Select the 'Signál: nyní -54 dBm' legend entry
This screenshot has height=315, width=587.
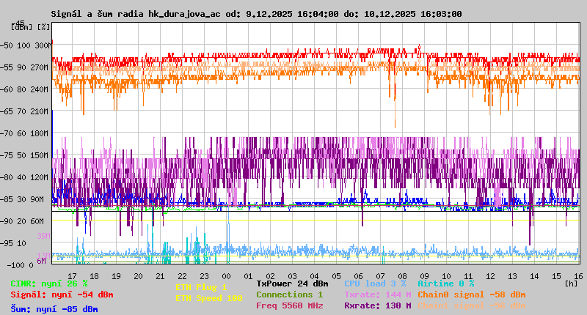click(x=62, y=294)
